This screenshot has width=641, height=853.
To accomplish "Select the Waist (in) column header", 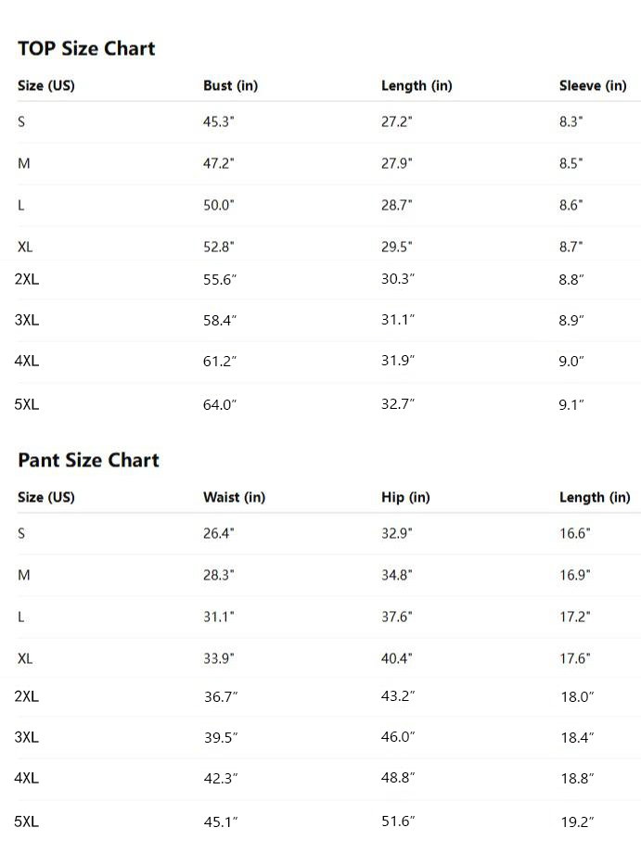I will (x=234, y=498).
